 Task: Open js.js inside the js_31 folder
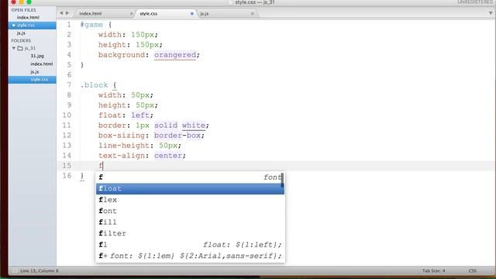34,72
